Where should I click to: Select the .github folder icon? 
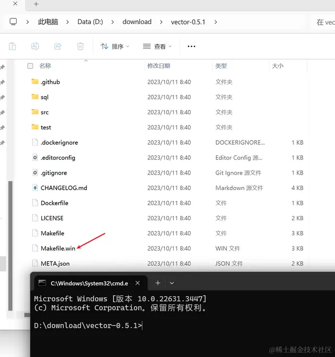tap(35, 81)
